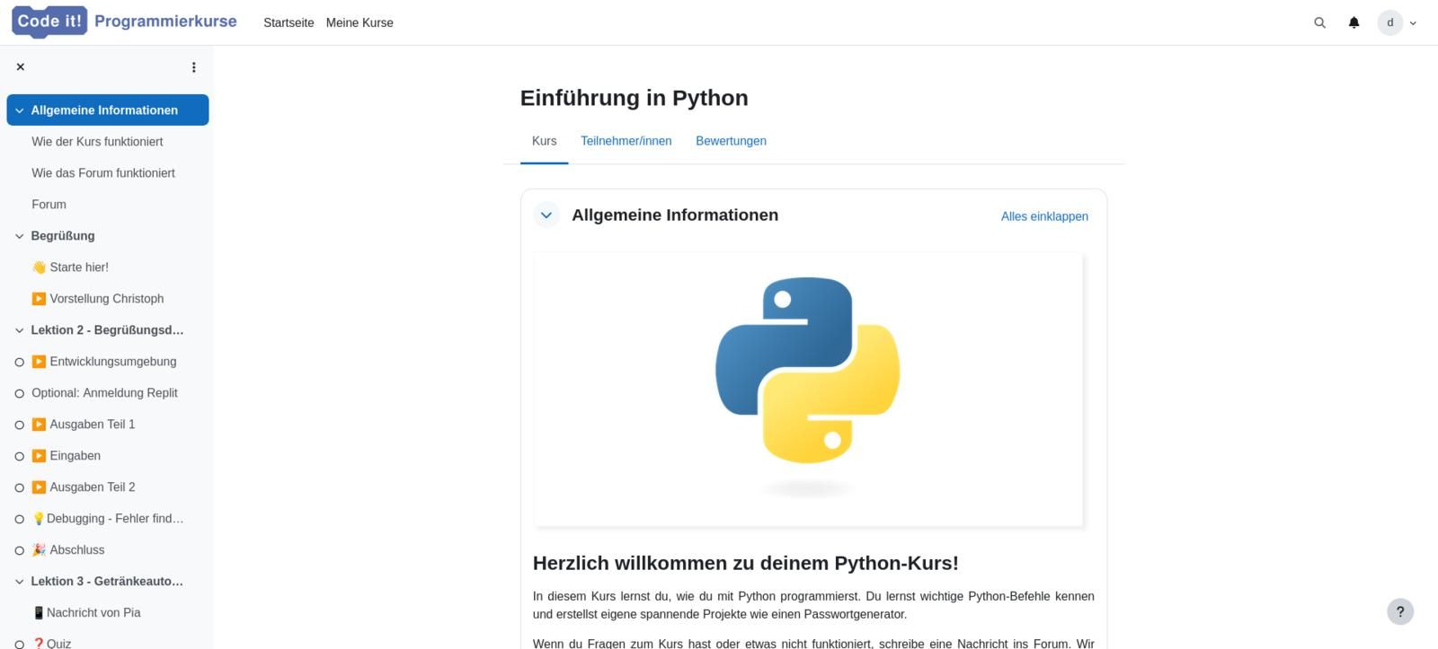Go to Startseite

[x=288, y=22]
